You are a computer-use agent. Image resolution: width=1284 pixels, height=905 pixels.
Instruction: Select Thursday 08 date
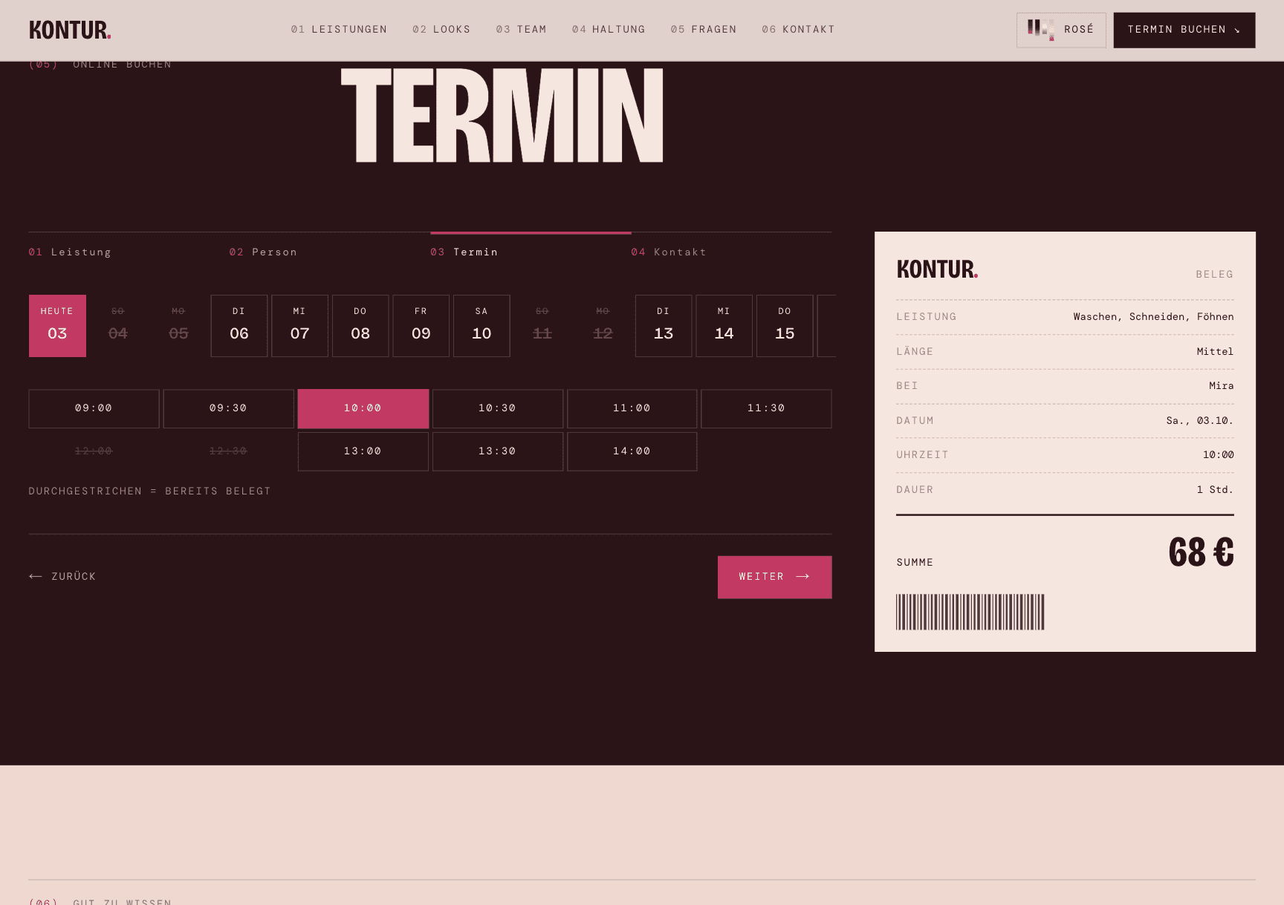pos(360,326)
